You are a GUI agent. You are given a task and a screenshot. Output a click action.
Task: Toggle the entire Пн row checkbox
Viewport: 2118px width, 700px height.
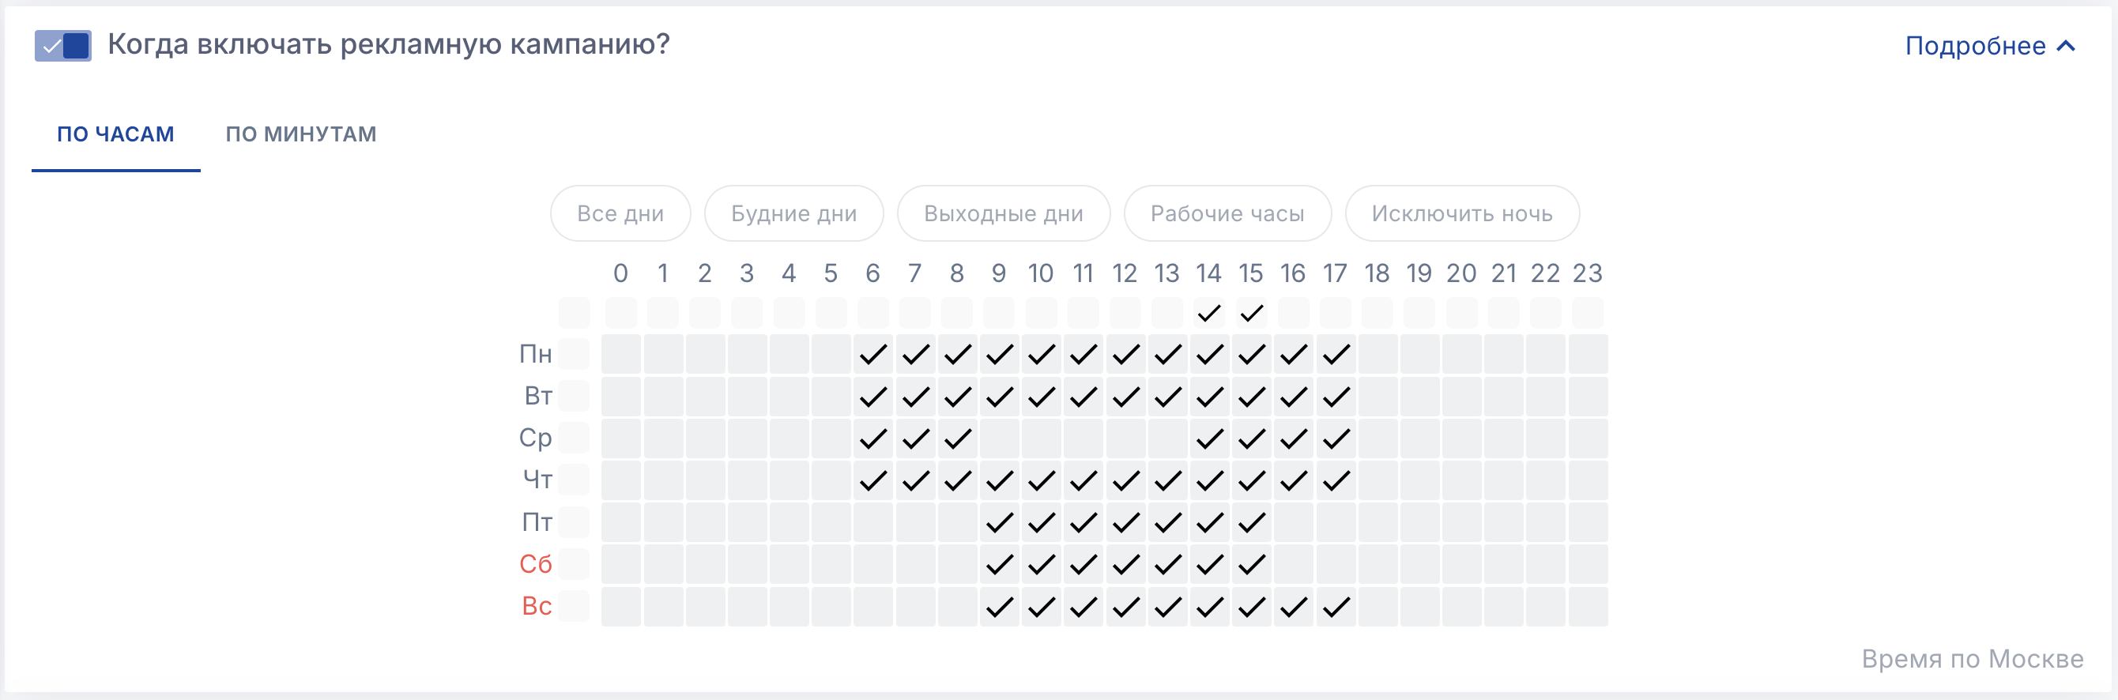(x=574, y=354)
